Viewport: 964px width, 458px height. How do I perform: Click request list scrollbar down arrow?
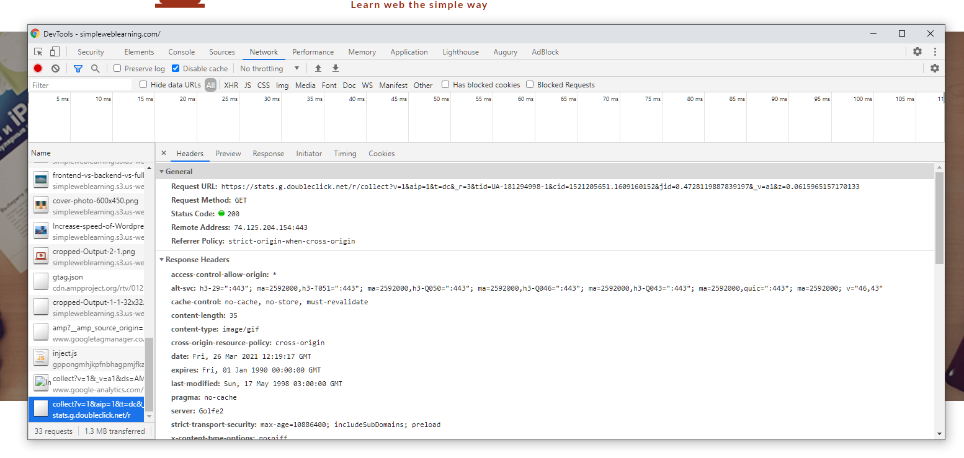[149, 417]
